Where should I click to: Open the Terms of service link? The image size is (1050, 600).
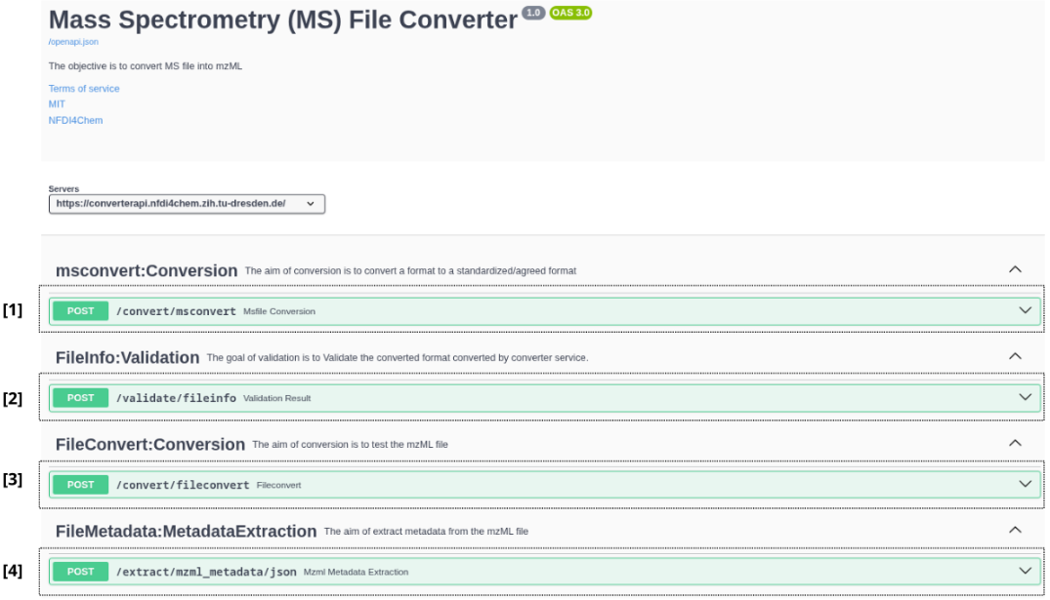coord(84,89)
